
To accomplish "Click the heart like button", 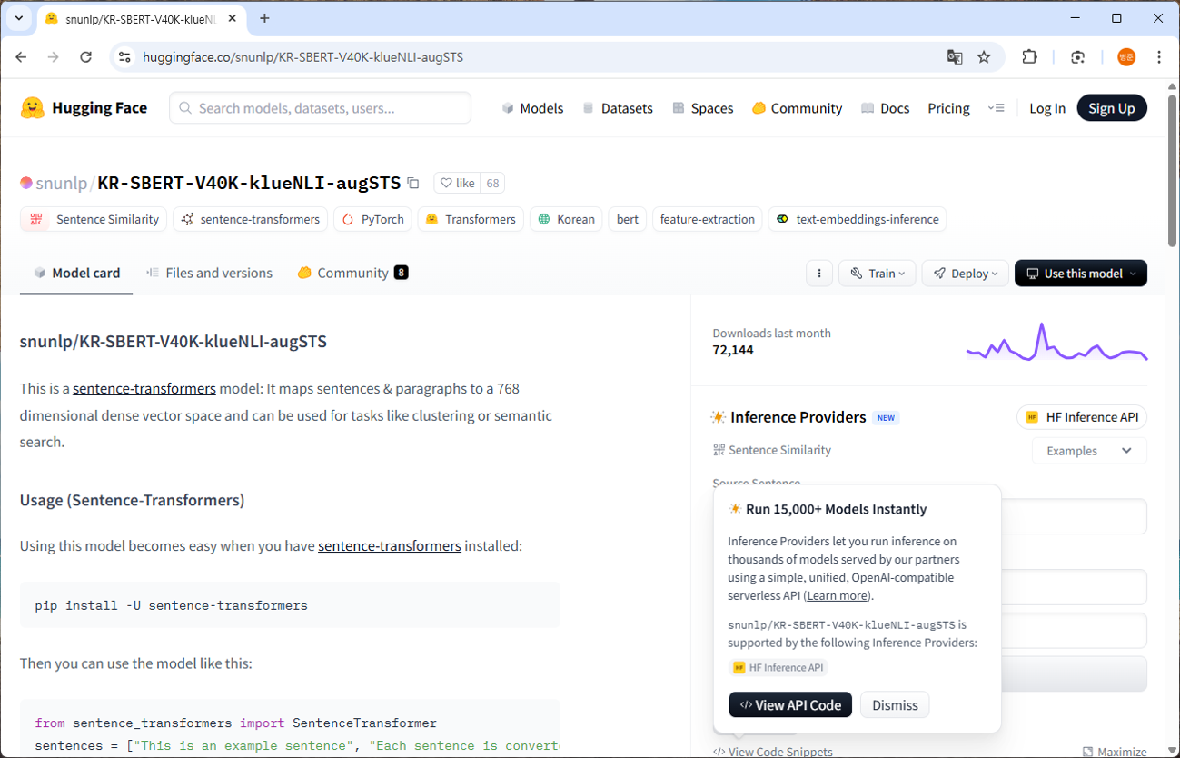I will pyautogui.click(x=457, y=183).
